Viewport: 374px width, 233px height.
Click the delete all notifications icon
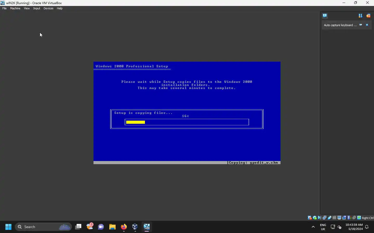click(368, 16)
